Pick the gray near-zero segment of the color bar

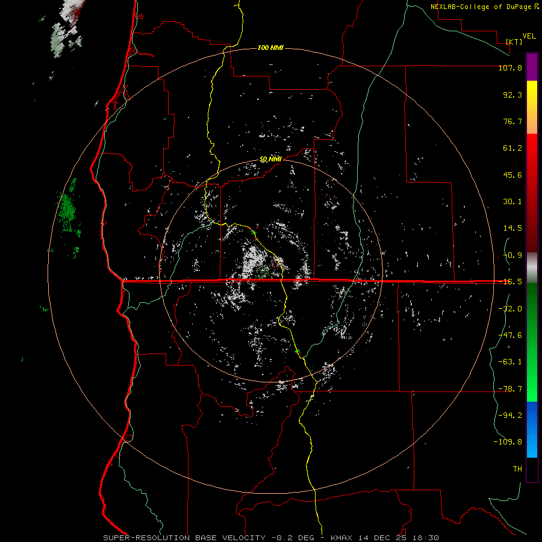click(x=532, y=268)
